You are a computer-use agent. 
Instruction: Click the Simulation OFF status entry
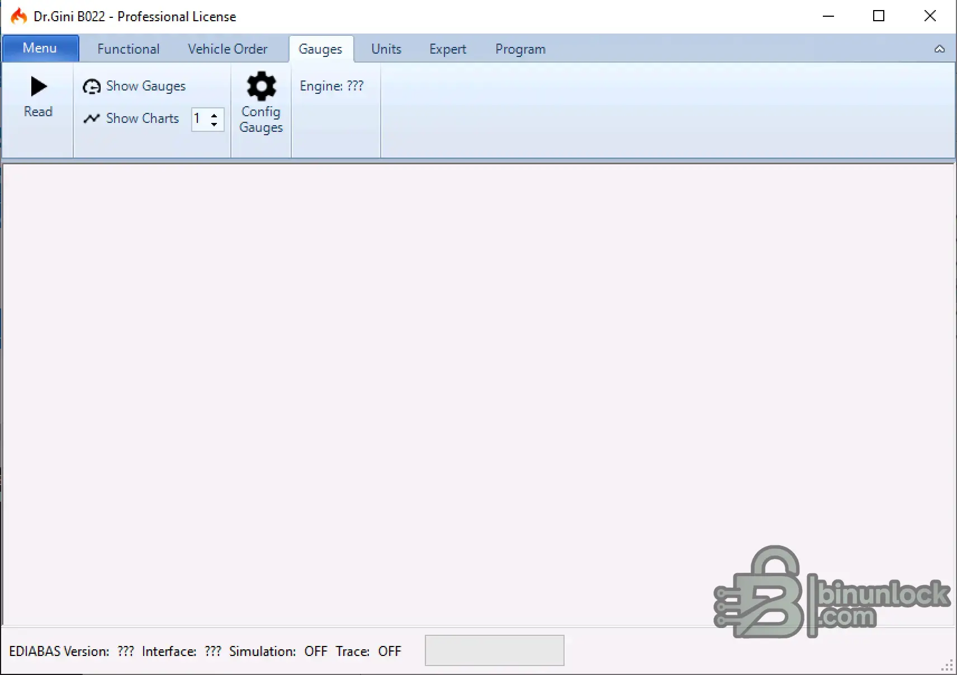click(278, 652)
